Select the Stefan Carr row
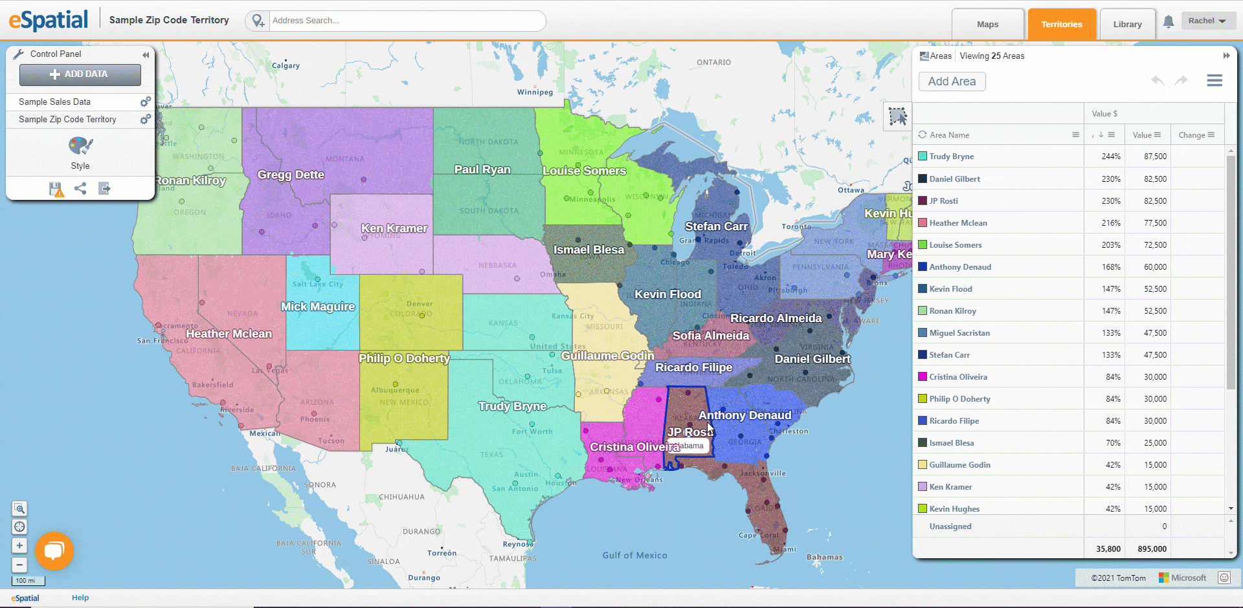The height and width of the screenshot is (608, 1243). click(1068, 354)
